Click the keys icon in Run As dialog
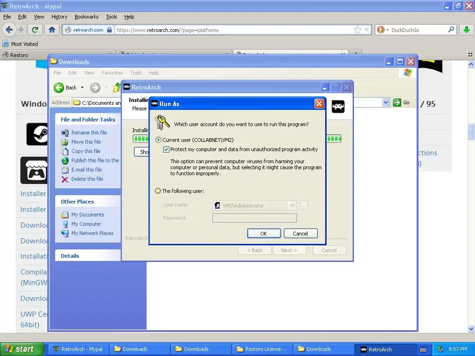475x356 pixels. 162,122
